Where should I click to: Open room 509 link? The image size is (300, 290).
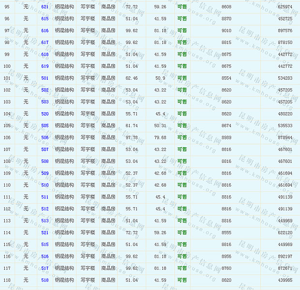45,173
